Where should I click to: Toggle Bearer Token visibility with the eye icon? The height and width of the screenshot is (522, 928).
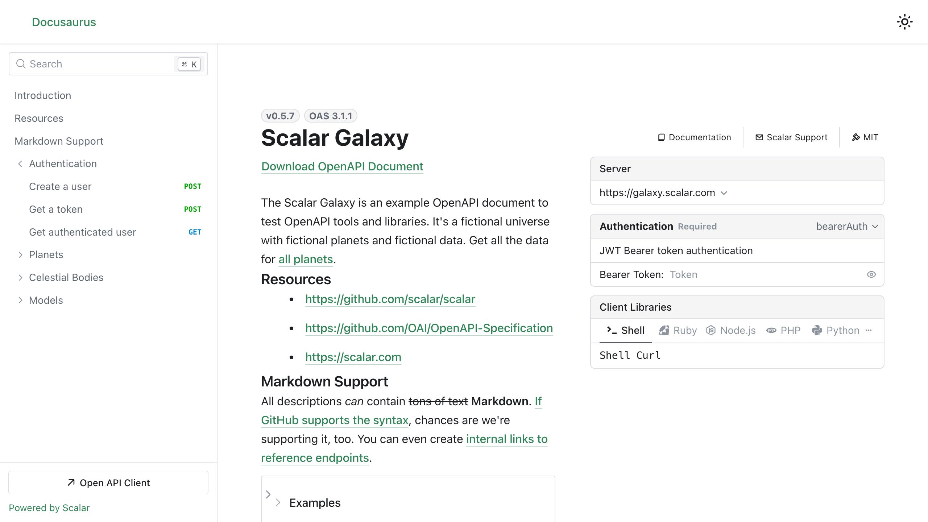point(871,274)
